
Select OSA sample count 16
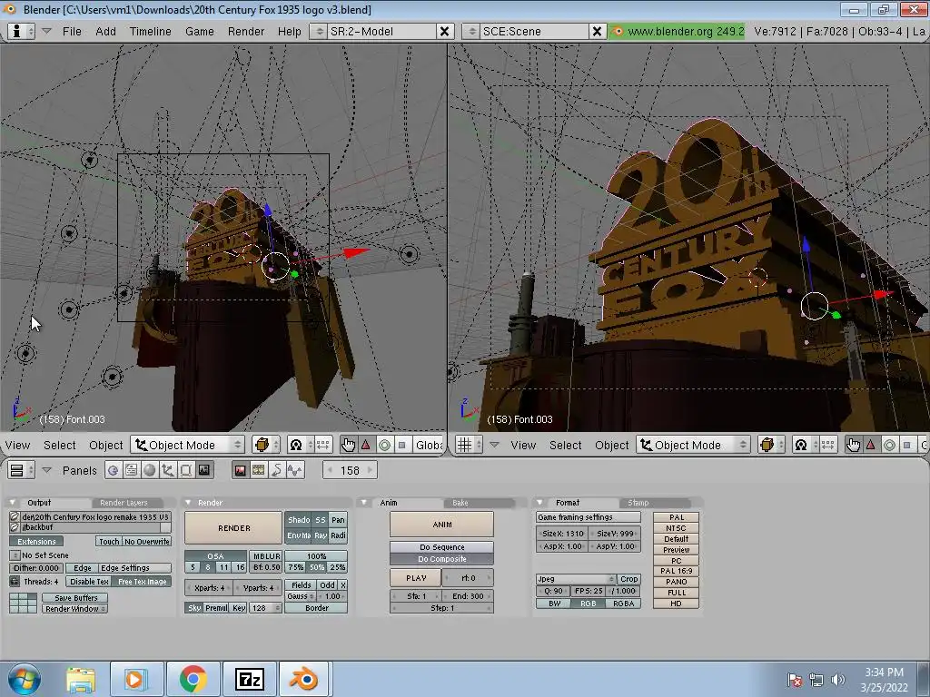(240, 567)
